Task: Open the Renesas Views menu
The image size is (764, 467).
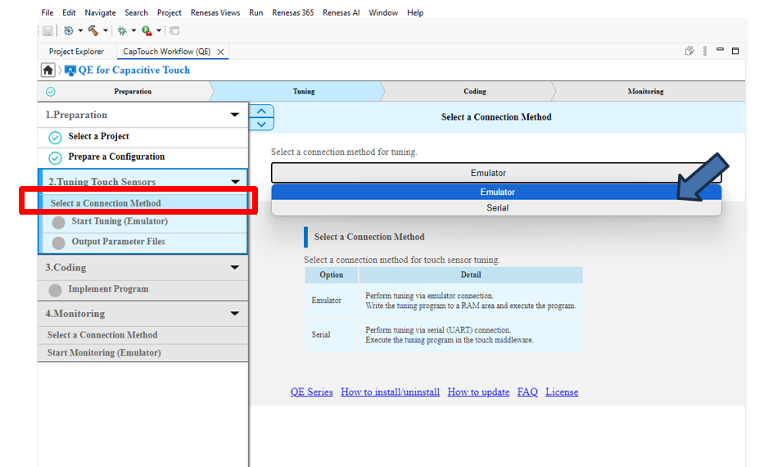Action: (x=215, y=12)
